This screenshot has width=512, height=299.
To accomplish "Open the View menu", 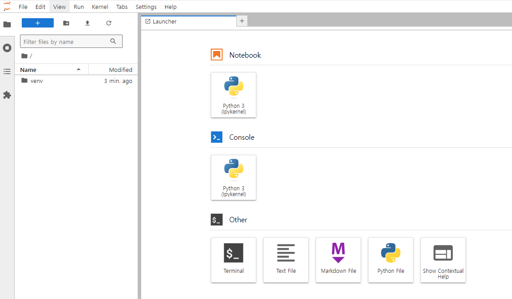I will [x=60, y=7].
